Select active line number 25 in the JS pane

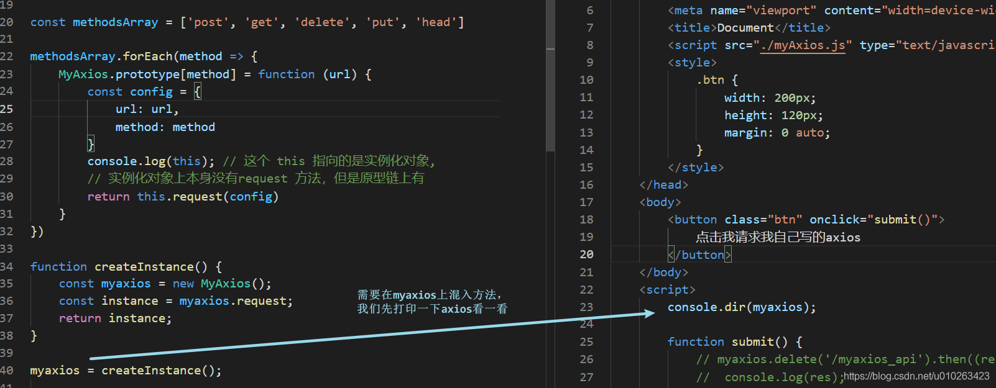[6, 109]
